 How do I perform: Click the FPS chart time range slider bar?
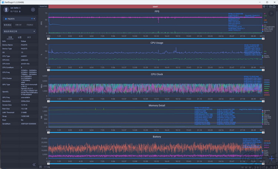coord(156,39)
